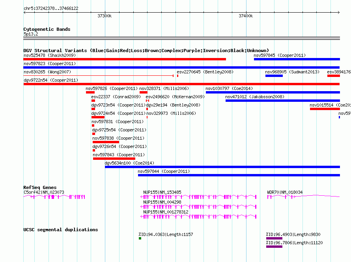Click the nsv597838 (Cooper2011) label
Viewport: 351px width, 262px height.
118,138
